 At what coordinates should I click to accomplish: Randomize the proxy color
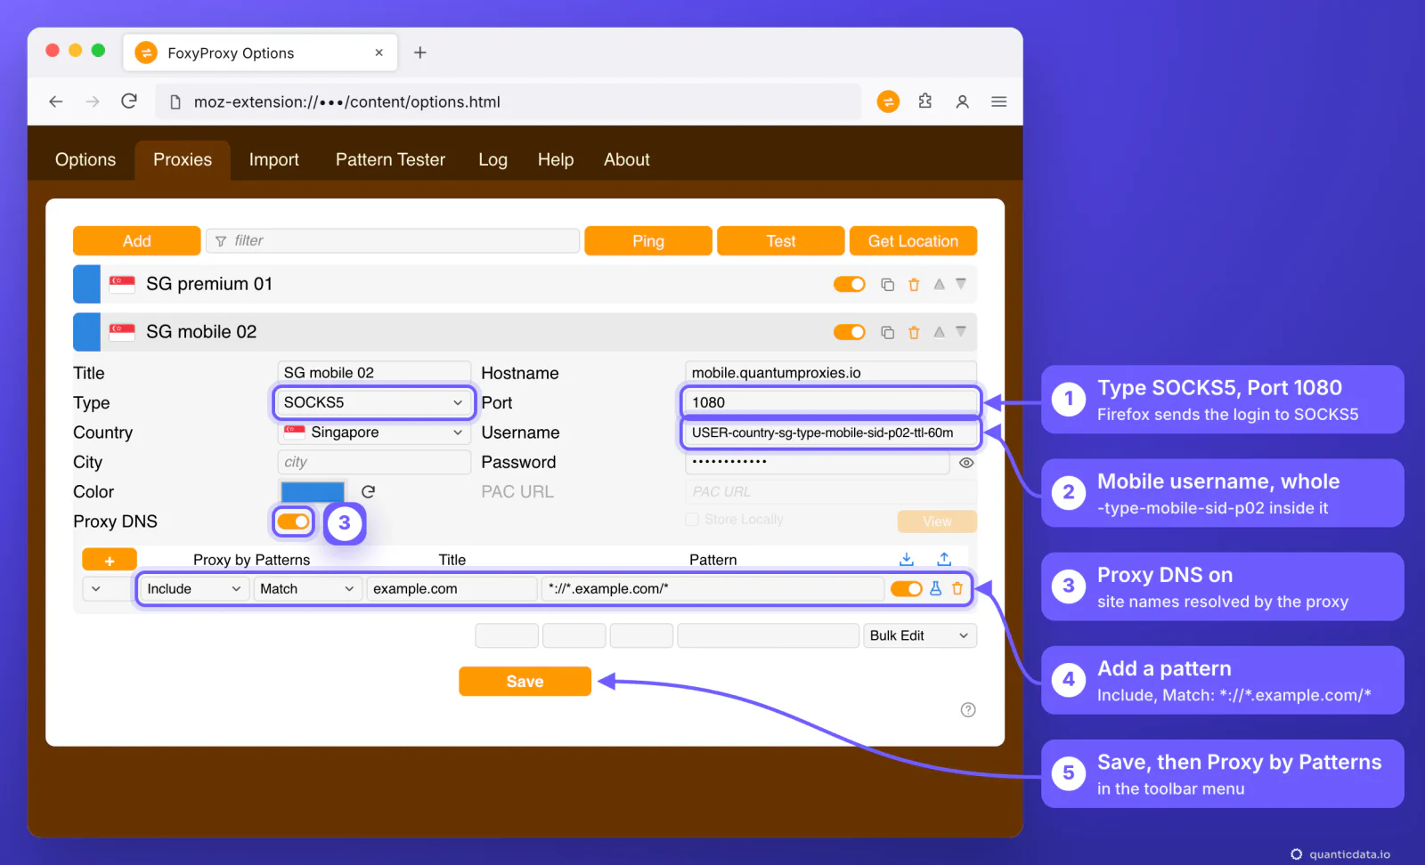coord(368,491)
